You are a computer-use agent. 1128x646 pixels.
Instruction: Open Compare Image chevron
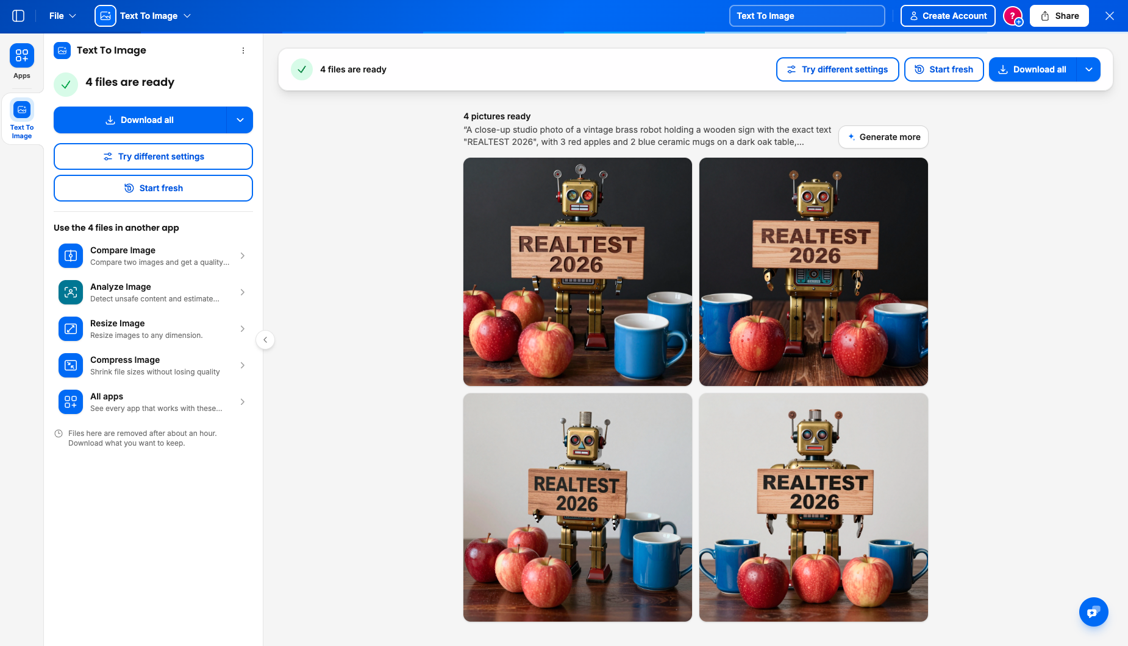point(243,256)
